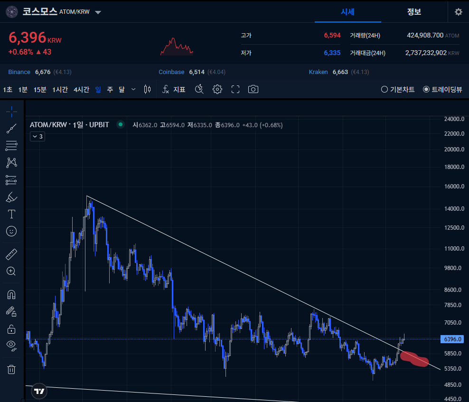This screenshot has width=469, height=402.
Task: Open the Coinbase price link
Action: point(171,72)
